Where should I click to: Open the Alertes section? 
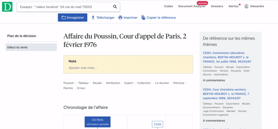tap(234, 6)
